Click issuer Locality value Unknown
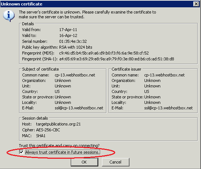Screen dimensions: 201x169 (x=152, y=102)
